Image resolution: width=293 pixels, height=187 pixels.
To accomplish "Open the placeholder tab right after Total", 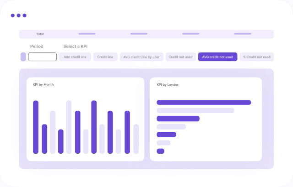I will (87, 34).
